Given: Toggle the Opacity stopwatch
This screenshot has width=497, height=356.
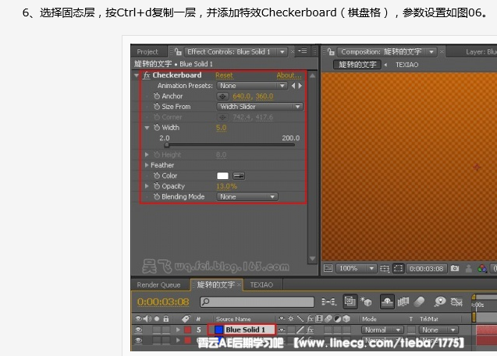Looking at the screenshot, I should pos(157,185).
